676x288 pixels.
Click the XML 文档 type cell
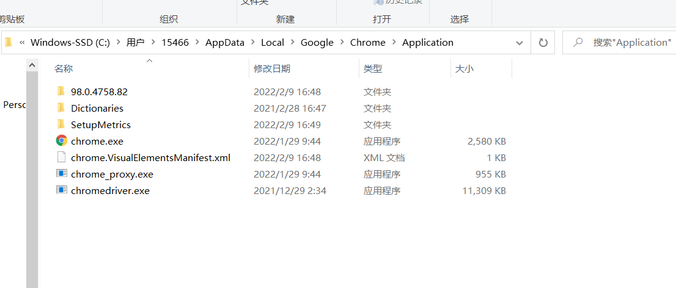pos(384,157)
